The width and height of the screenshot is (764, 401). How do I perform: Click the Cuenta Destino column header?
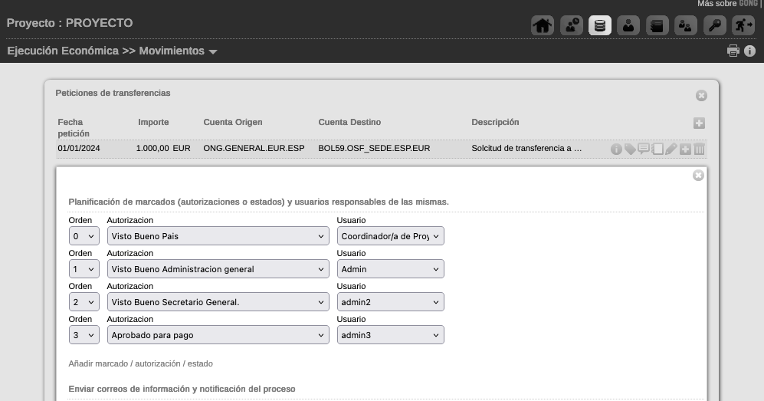350,123
